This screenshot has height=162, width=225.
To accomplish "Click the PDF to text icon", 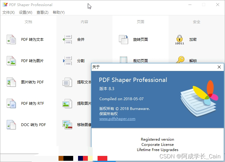I will click(11, 39).
